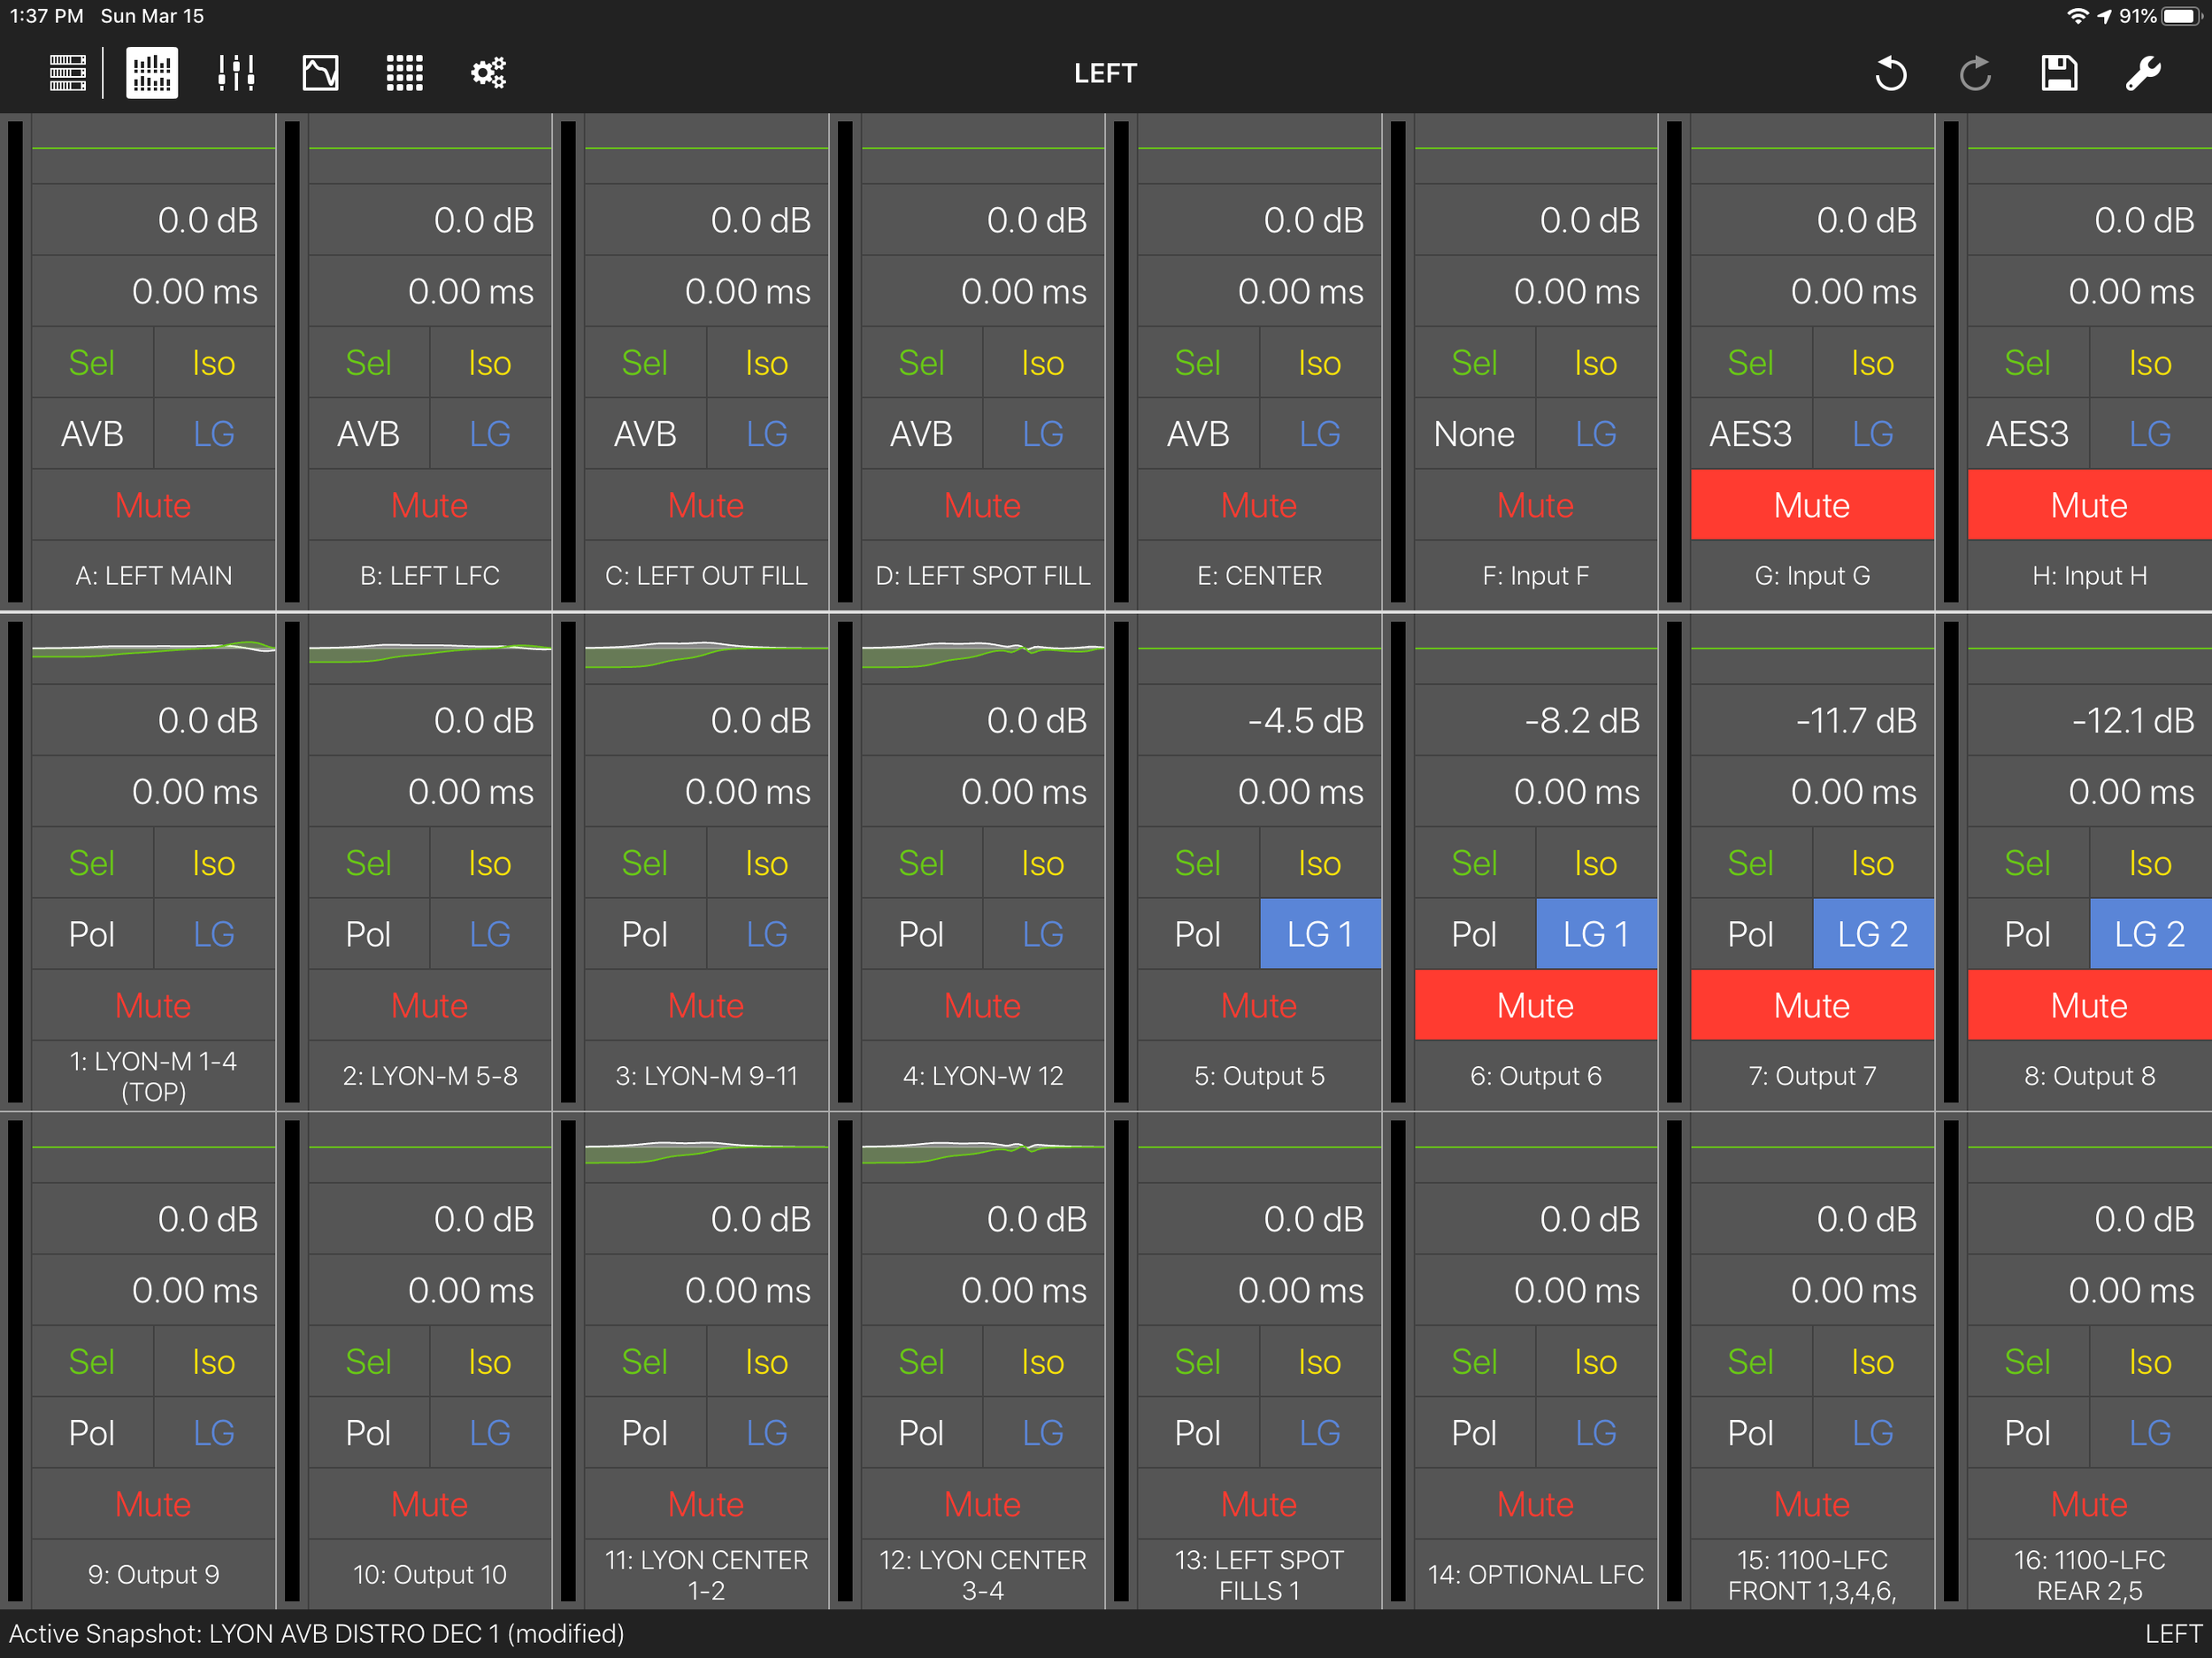The image size is (2212, 1658).
Task: Toggle Mute on 6: Output 6
Action: [1535, 1005]
